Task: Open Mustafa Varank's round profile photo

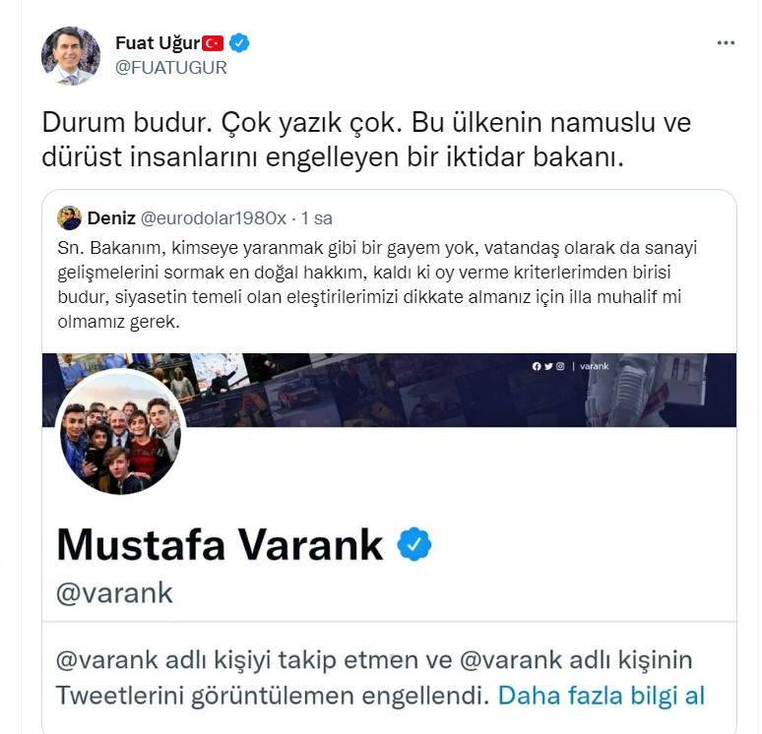Action: pos(120,432)
